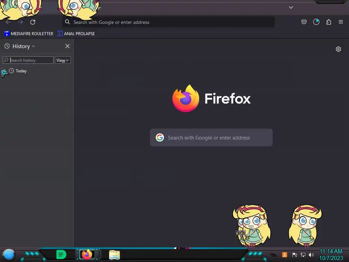This screenshot has height=262, width=349.
Task: Click the URL bar address field
Action: pyautogui.click(x=168, y=22)
